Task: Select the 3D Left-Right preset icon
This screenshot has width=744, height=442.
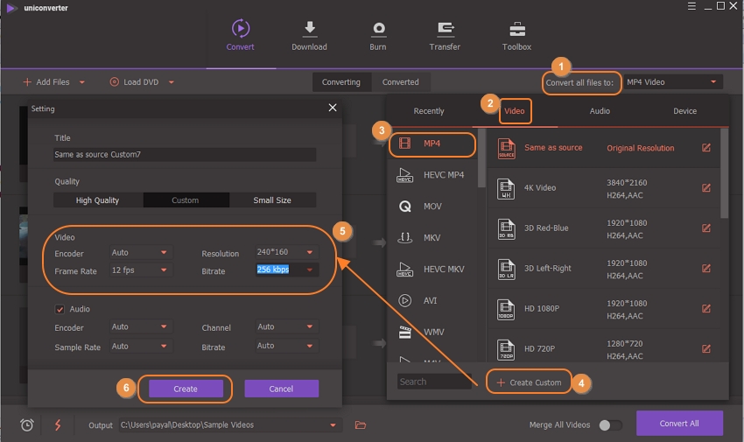Action: tap(506, 269)
